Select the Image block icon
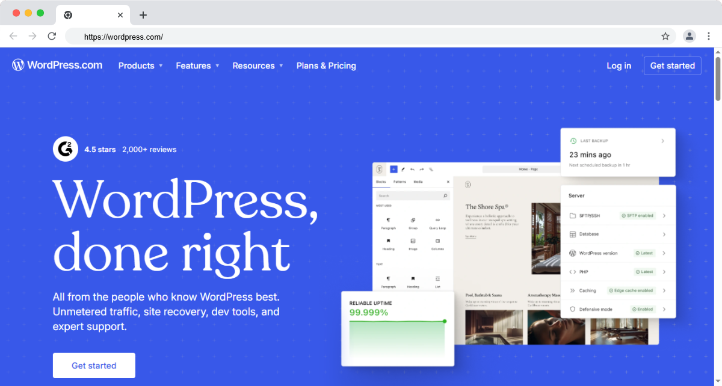This screenshot has width=722, height=386. (x=413, y=240)
